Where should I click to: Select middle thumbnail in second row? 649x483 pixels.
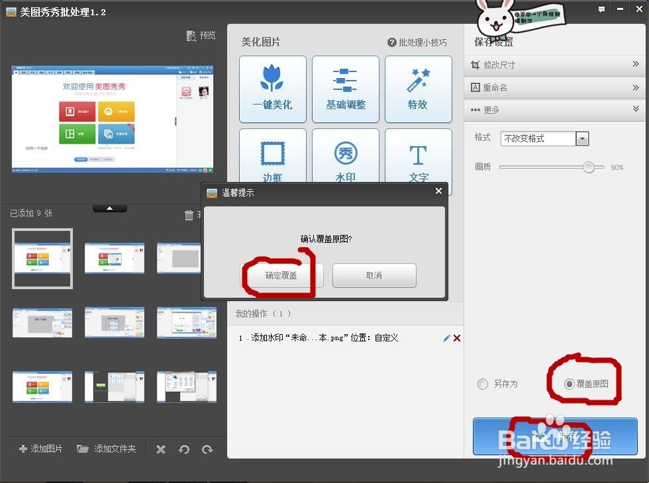pyautogui.click(x=115, y=323)
